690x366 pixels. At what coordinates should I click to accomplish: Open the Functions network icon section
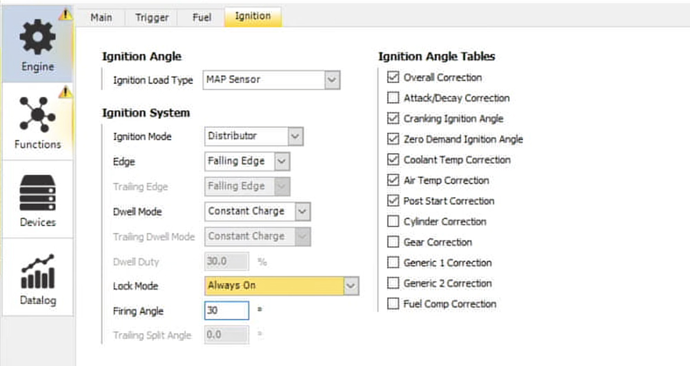pyautogui.click(x=37, y=122)
